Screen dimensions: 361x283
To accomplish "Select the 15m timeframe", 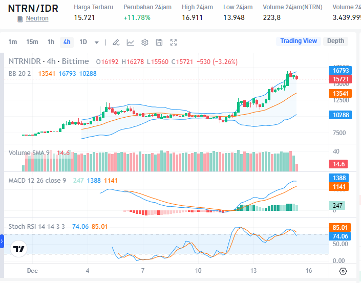I will click(32, 42).
